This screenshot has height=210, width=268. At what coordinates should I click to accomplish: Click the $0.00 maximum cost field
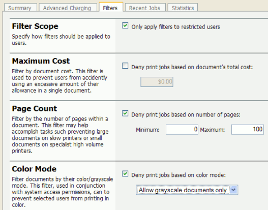coord(157,82)
